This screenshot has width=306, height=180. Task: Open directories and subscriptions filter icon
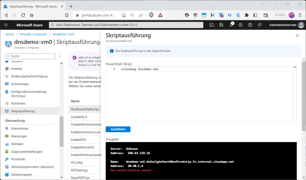(x=221, y=25)
